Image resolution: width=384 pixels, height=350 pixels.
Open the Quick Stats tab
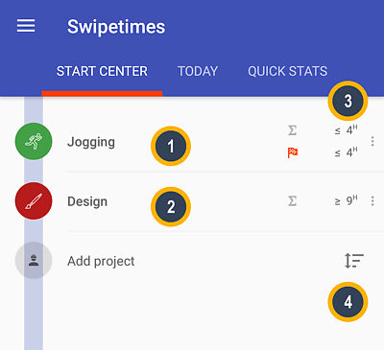tap(287, 71)
